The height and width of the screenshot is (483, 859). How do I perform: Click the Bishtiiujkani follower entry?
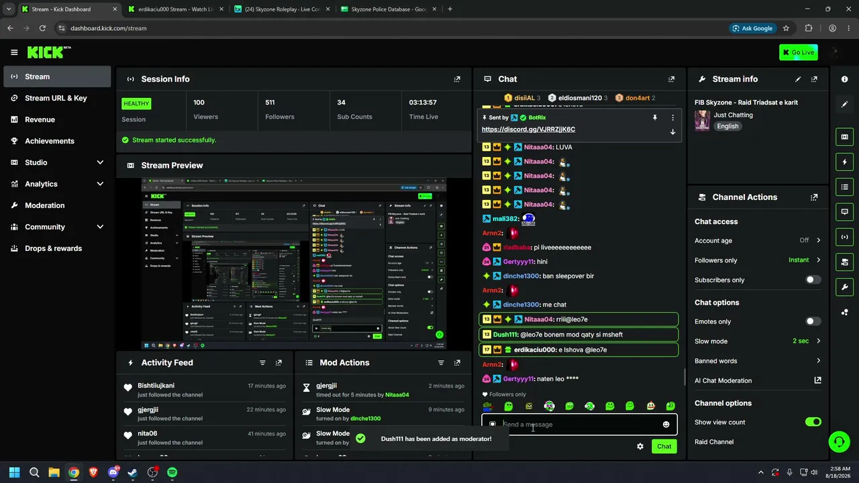(x=205, y=390)
